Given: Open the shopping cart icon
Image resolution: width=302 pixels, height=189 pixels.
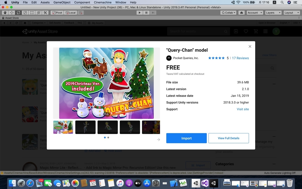Looking at the screenshot, I should pyautogui.click(x=256, y=31).
